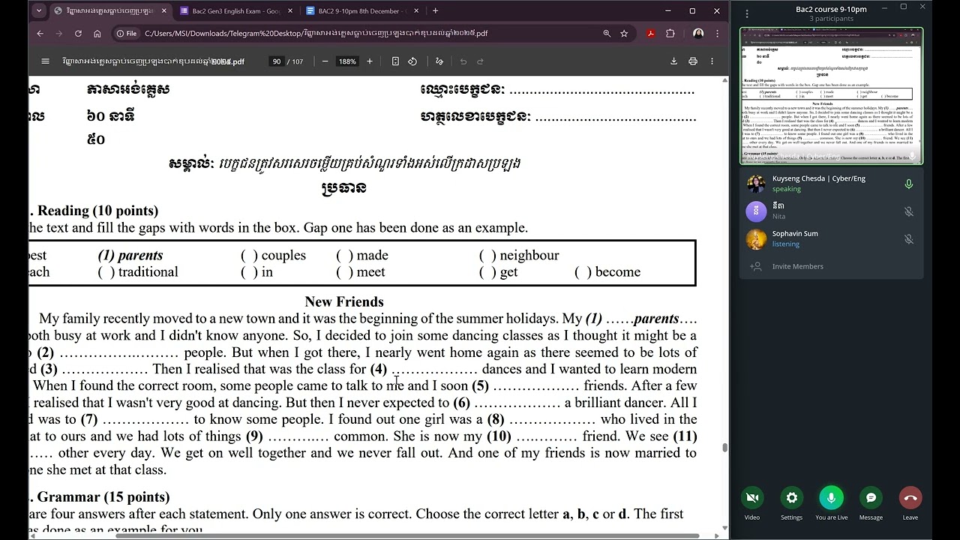Select participant Kuyseng Chesda
The width and height of the screenshot is (960, 540).
(x=831, y=184)
